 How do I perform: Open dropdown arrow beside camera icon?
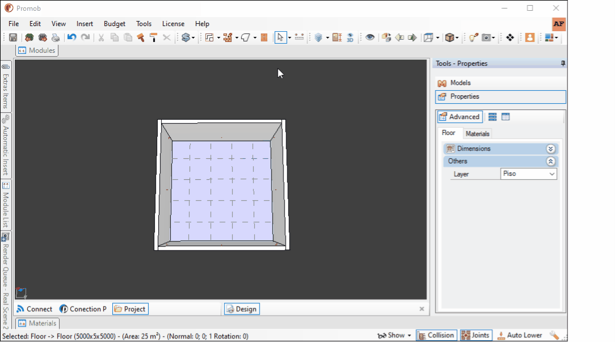click(x=494, y=37)
